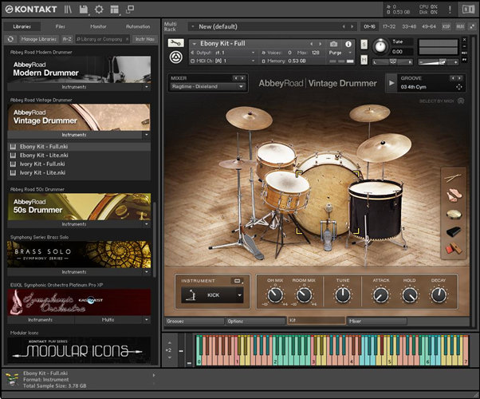Toggle the A-Z library sorting button
This screenshot has height=399, width=480.
pyautogui.click(x=66, y=38)
